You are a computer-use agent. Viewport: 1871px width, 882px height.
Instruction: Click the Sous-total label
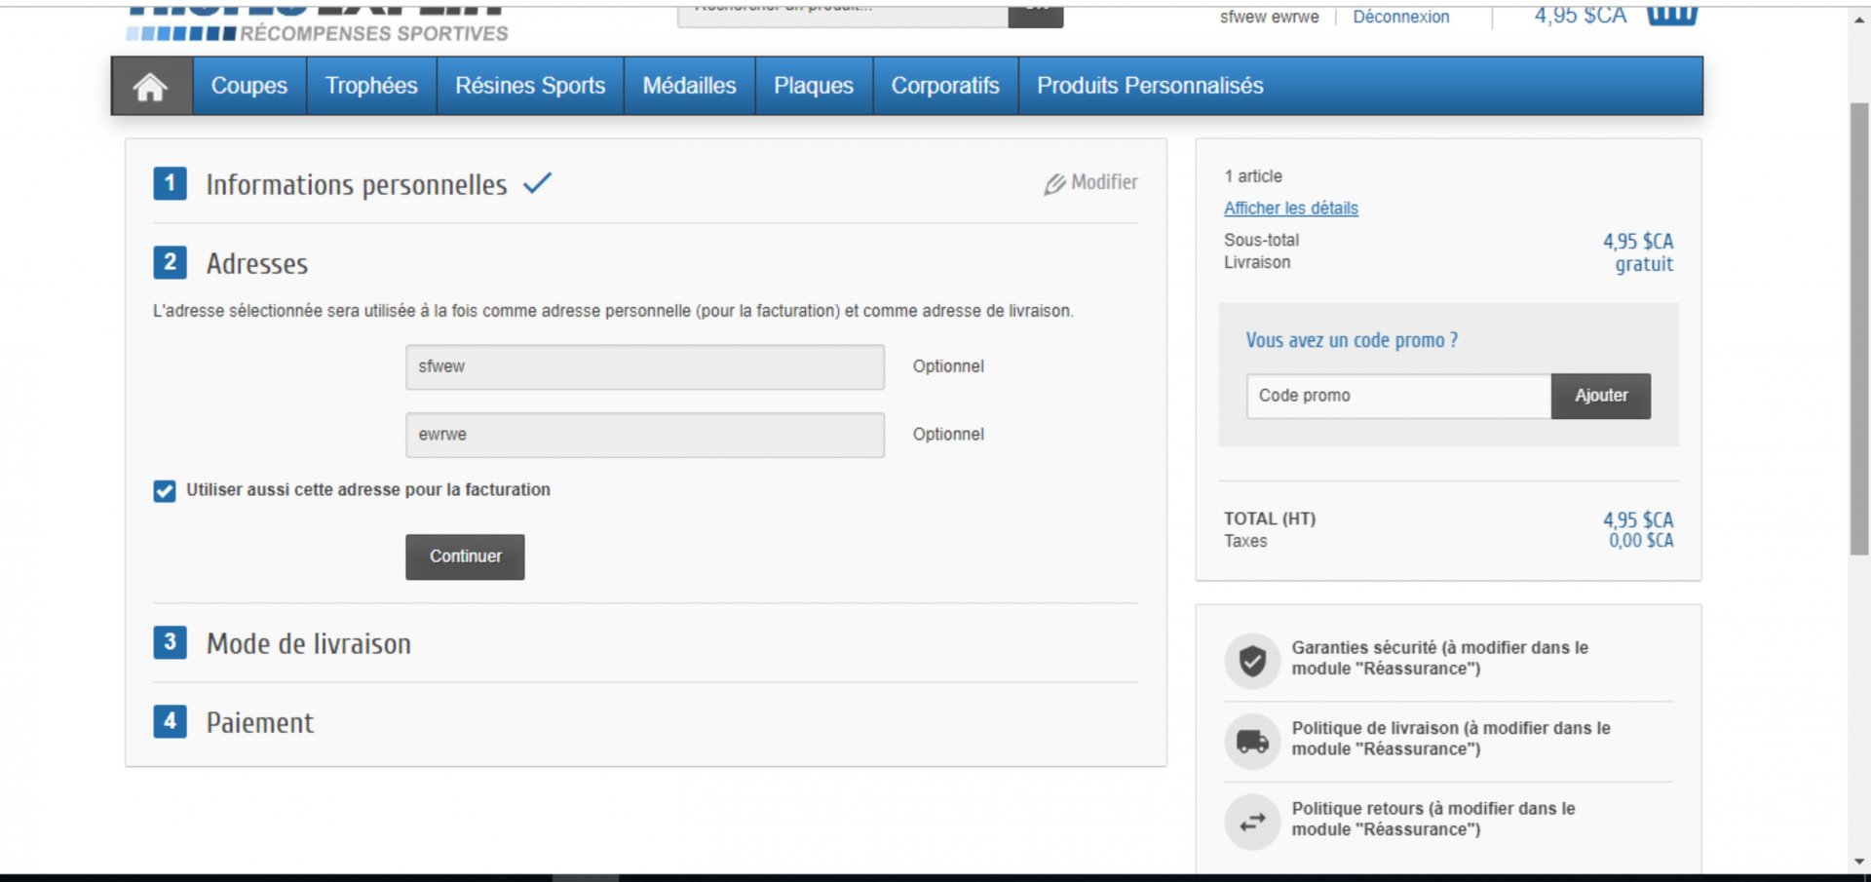click(x=1261, y=240)
